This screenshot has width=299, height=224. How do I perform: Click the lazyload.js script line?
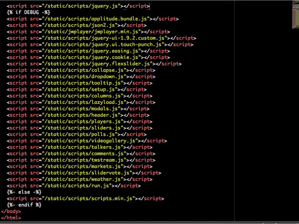[x=81, y=102]
